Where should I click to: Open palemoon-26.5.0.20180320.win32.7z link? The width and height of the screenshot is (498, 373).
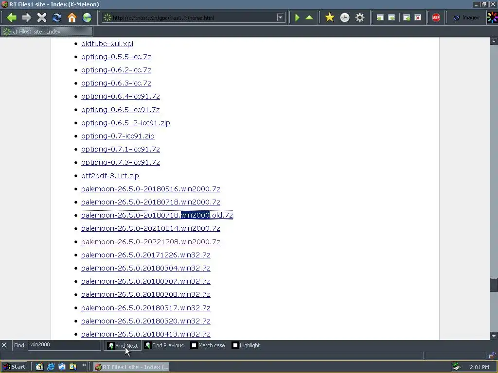[x=146, y=321]
